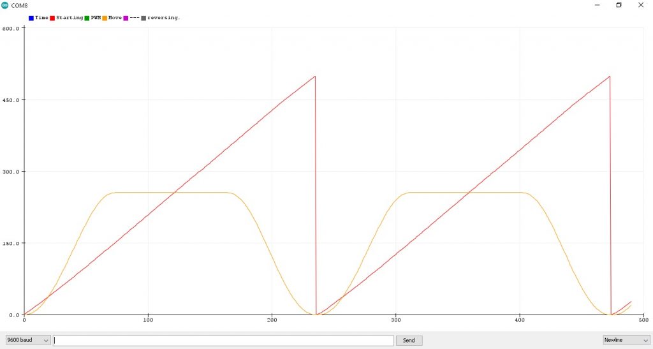Click the Send button
This screenshot has height=349, width=653.
409,340
